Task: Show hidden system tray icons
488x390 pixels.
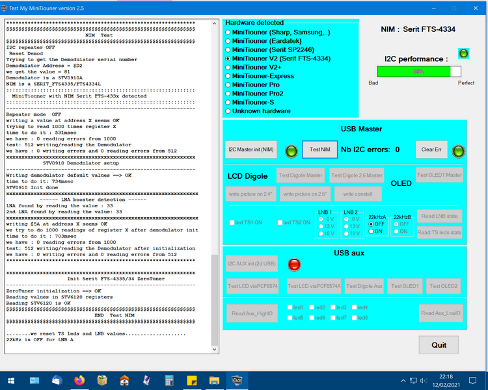Action: point(403,381)
